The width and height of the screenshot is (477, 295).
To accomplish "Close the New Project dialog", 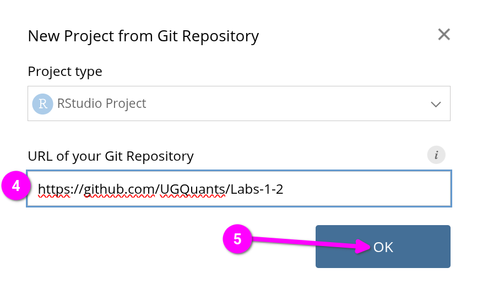I will [x=444, y=35].
